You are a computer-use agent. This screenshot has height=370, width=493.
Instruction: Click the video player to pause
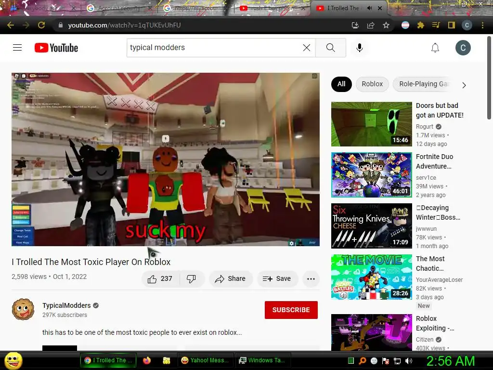[166, 159]
